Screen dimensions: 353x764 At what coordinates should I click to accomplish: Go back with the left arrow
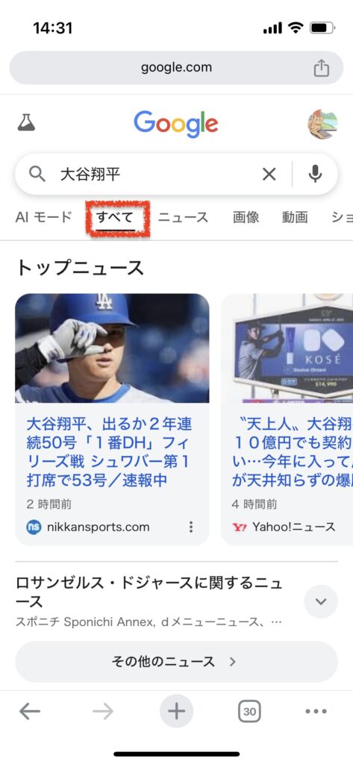coord(29,712)
